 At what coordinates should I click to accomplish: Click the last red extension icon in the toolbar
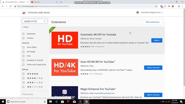(x=173, y=6)
